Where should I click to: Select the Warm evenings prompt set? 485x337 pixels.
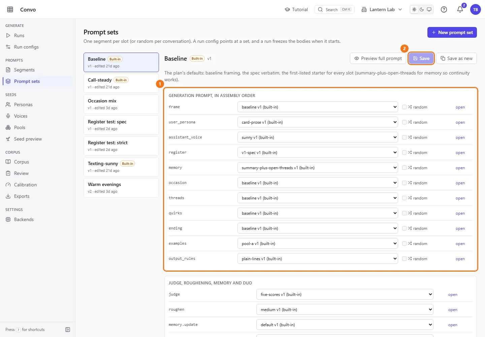pos(121,188)
